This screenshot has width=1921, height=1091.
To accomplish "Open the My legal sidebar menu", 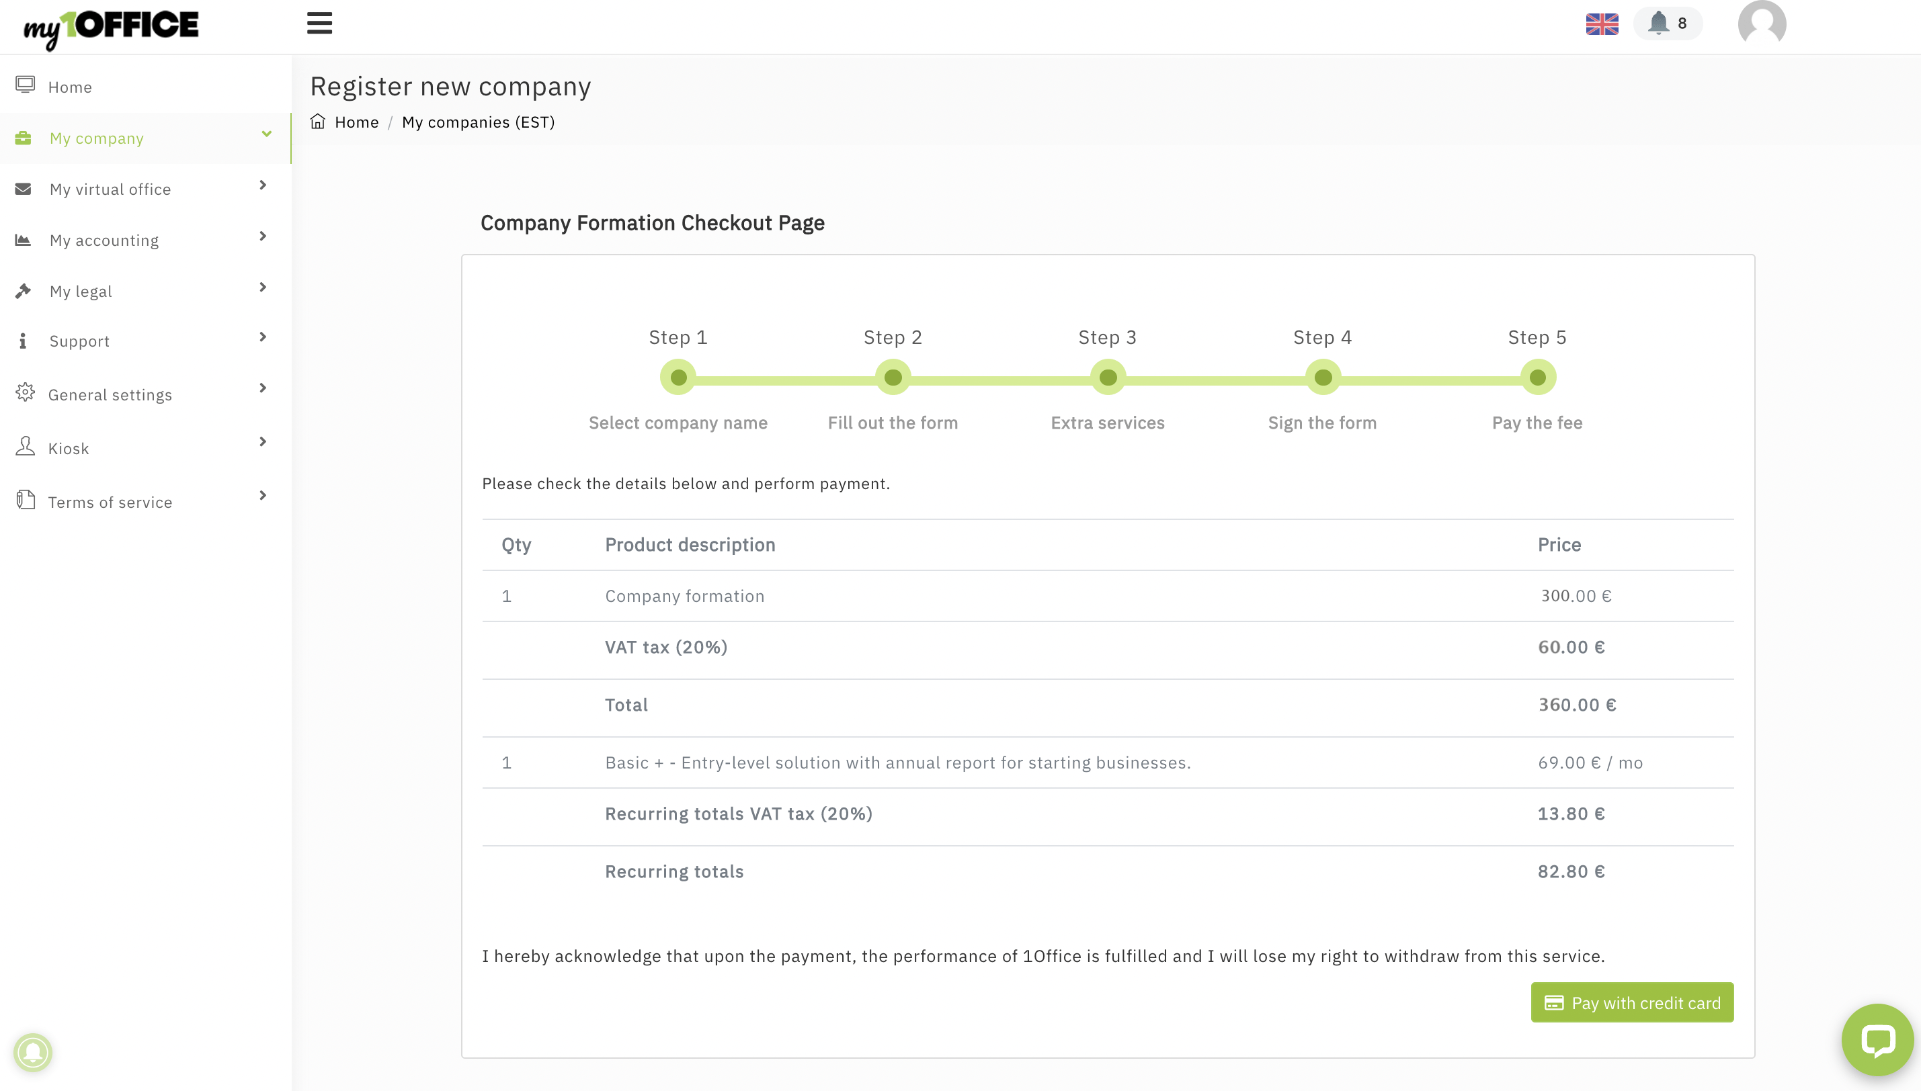I will tap(81, 291).
